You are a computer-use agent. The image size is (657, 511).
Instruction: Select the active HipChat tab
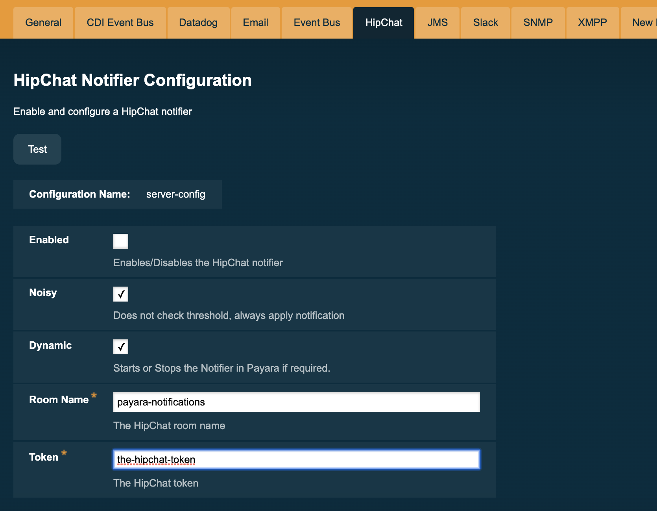click(x=384, y=23)
